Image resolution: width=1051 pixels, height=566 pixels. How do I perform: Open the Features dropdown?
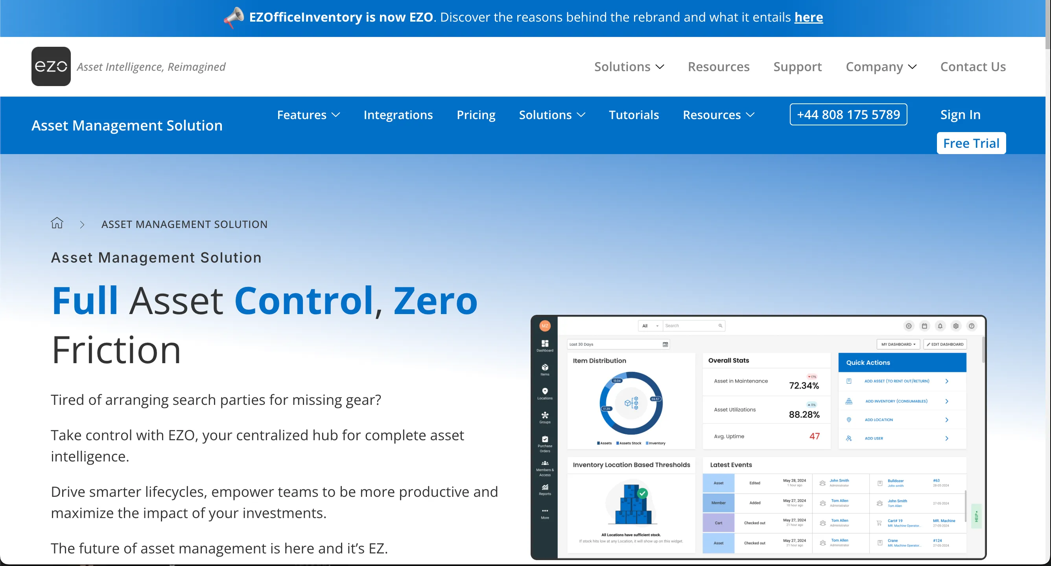click(308, 115)
